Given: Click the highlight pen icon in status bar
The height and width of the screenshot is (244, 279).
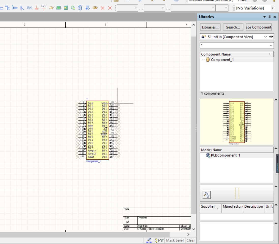Looking at the screenshot, I should (x=149, y=240).
